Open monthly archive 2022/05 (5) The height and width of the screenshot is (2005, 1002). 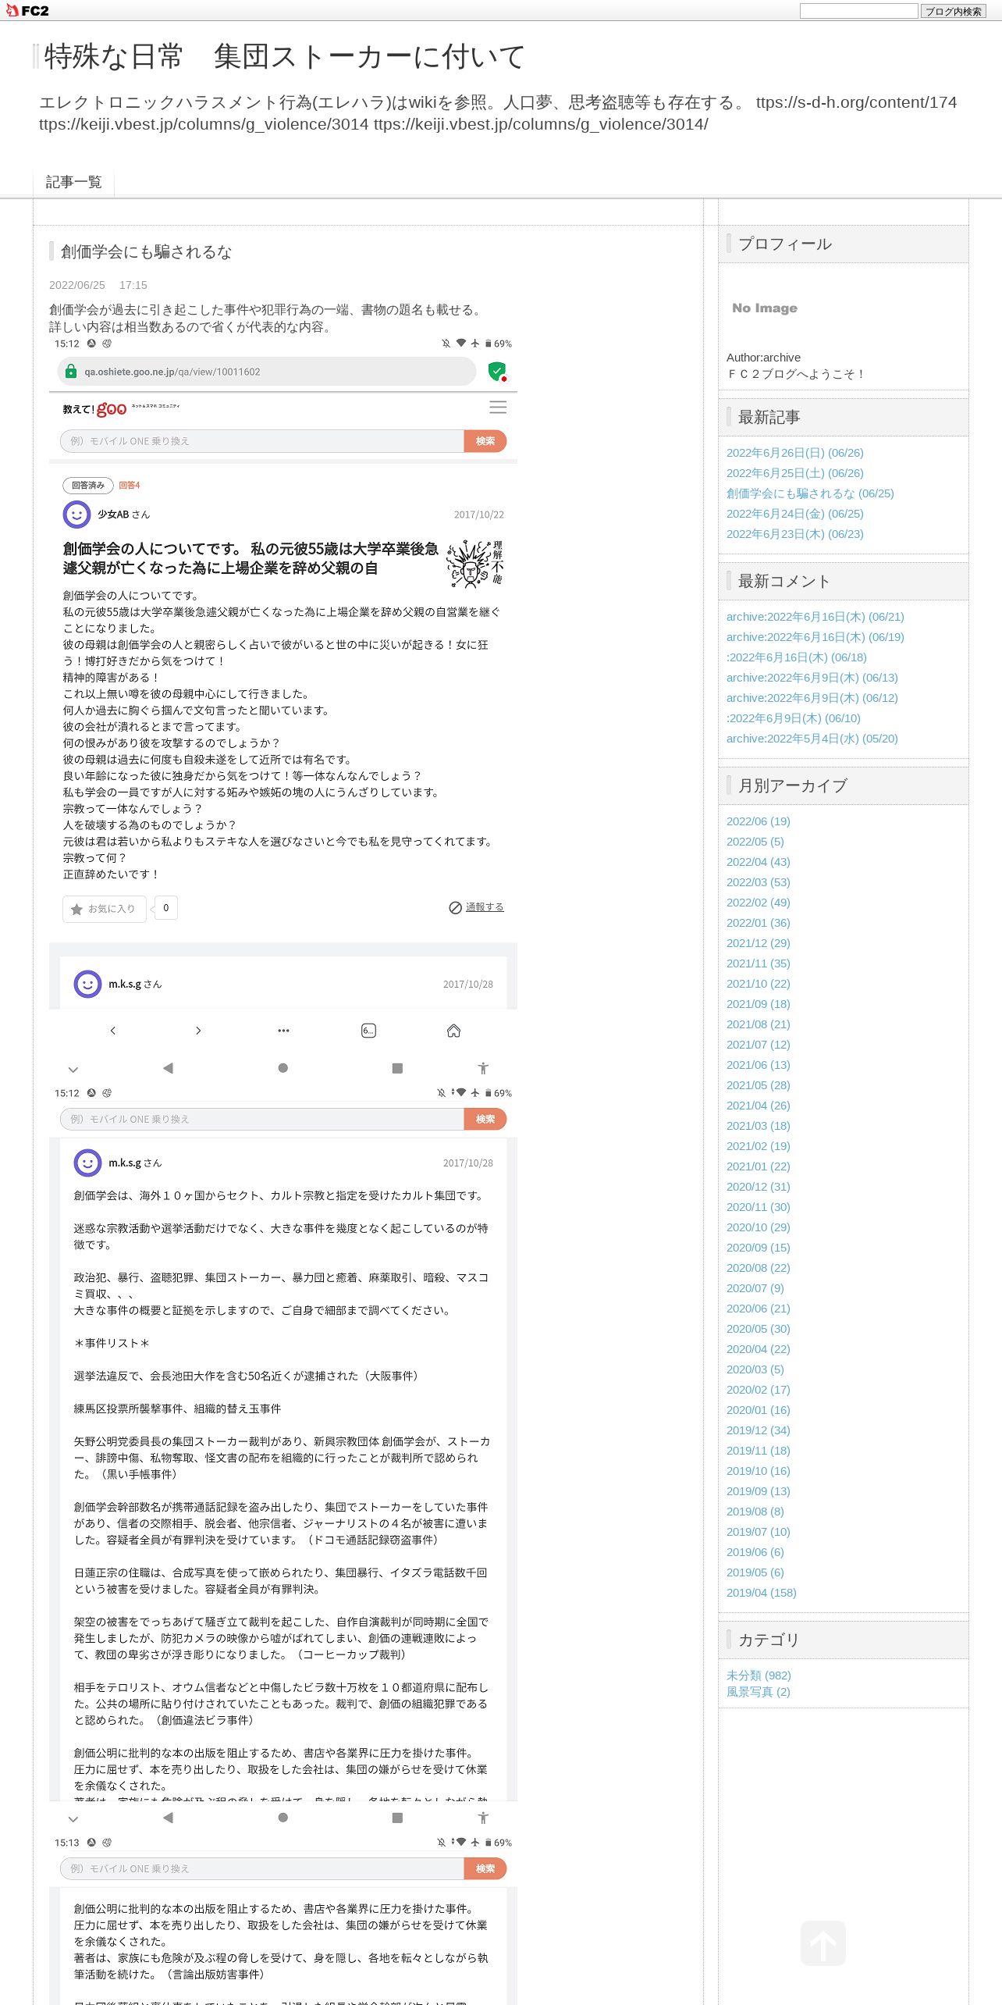(755, 842)
